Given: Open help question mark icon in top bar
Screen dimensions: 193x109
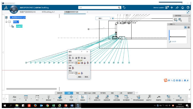Looking at the screenshot, I should click(x=188, y=8).
